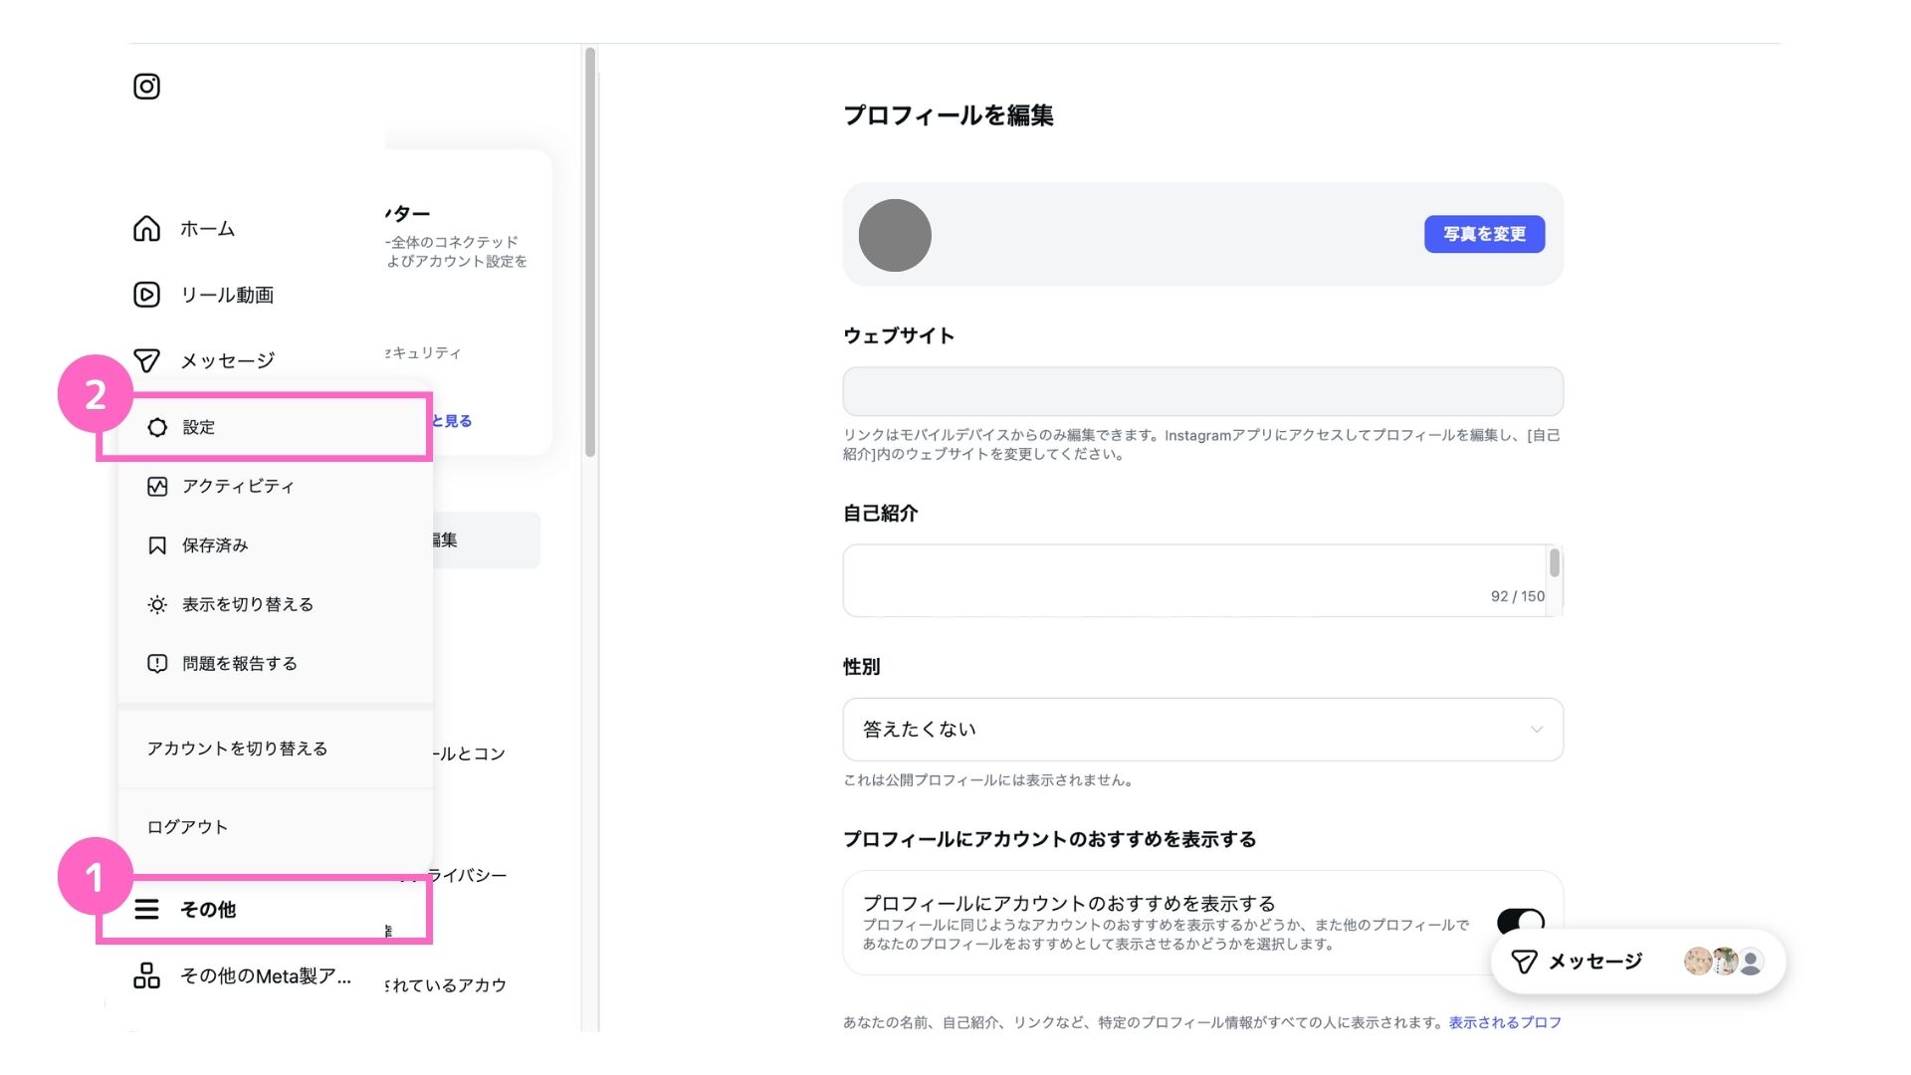
Task: Choose Switch Accounts menu entry
Action: [x=237, y=749]
